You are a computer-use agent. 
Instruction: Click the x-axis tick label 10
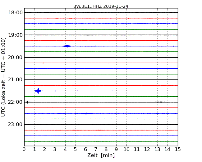coord(126,150)
